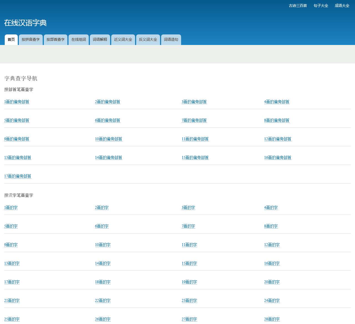Switch to the 词语解释 tab
355x324 pixels.
coord(100,40)
